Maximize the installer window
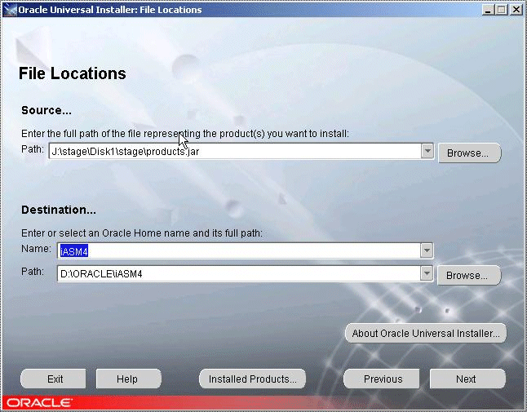This screenshot has width=527, height=412. pos(502,10)
